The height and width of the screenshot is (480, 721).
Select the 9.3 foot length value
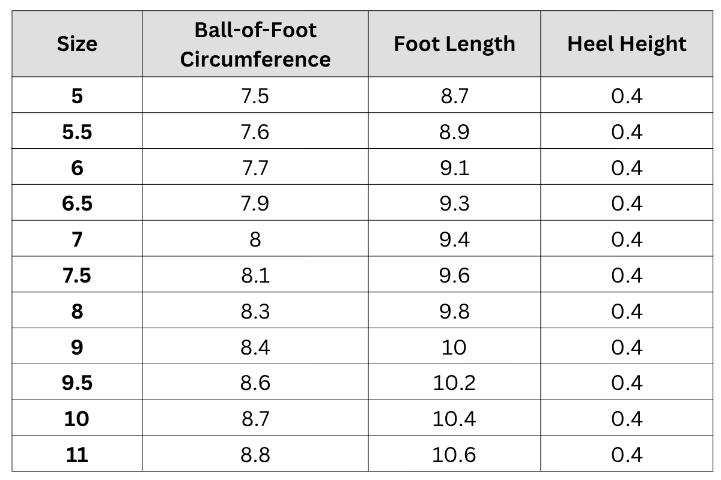point(454,204)
